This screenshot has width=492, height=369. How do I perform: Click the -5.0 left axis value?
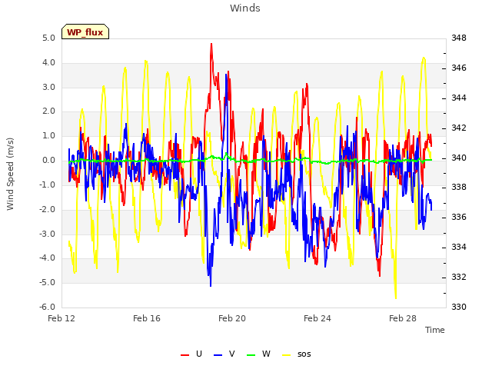(x=48, y=283)
